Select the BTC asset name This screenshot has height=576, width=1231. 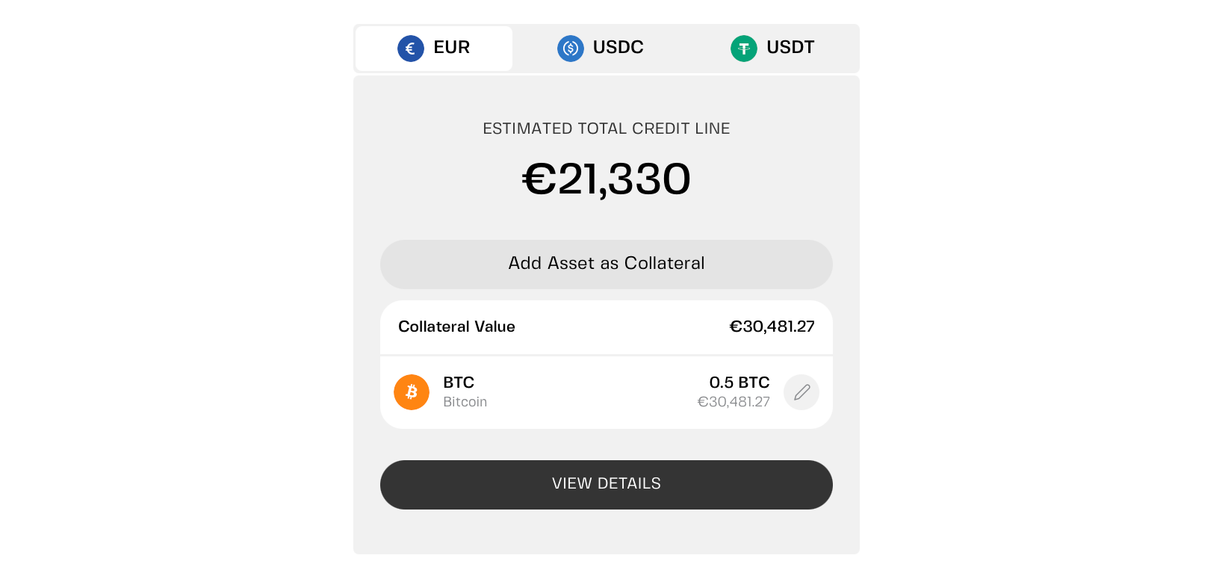pos(459,383)
